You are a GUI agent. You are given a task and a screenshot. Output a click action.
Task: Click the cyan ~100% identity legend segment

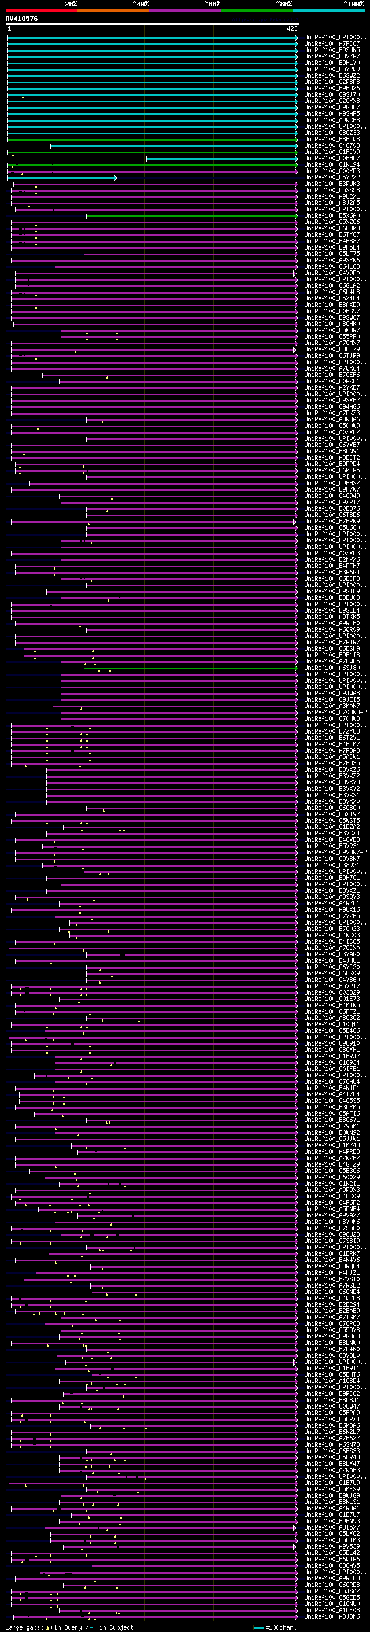click(328, 10)
